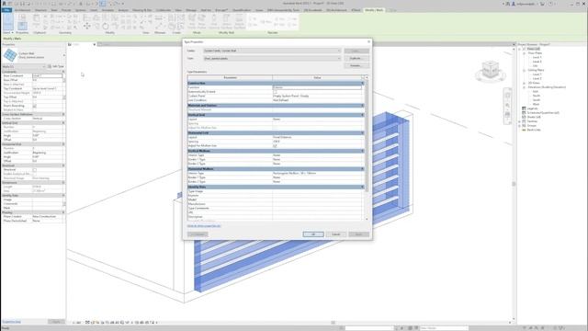
Task: Click the Apply button in Type Properties
Action: click(x=358, y=234)
